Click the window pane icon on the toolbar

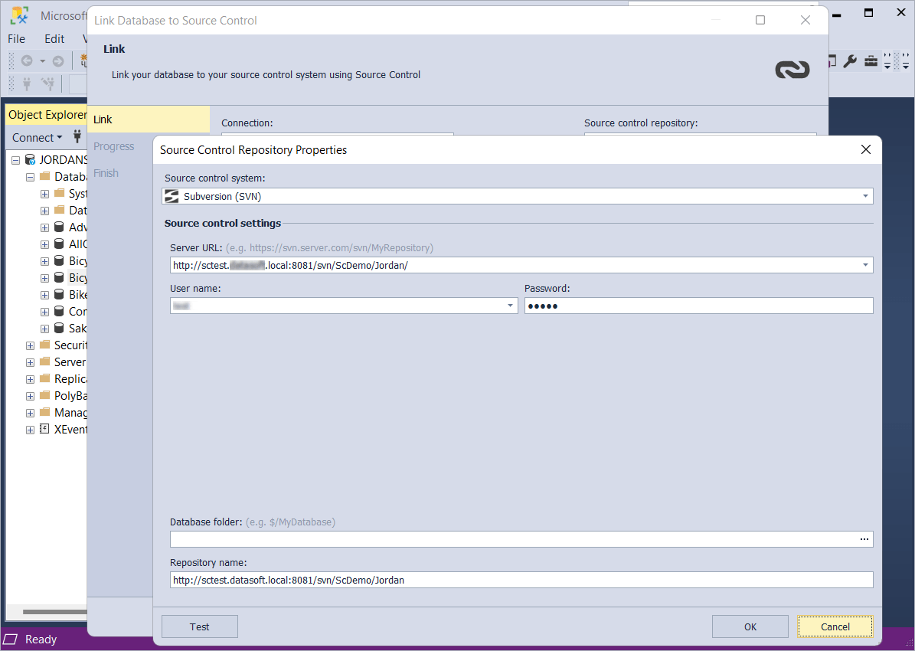pos(831,61)
